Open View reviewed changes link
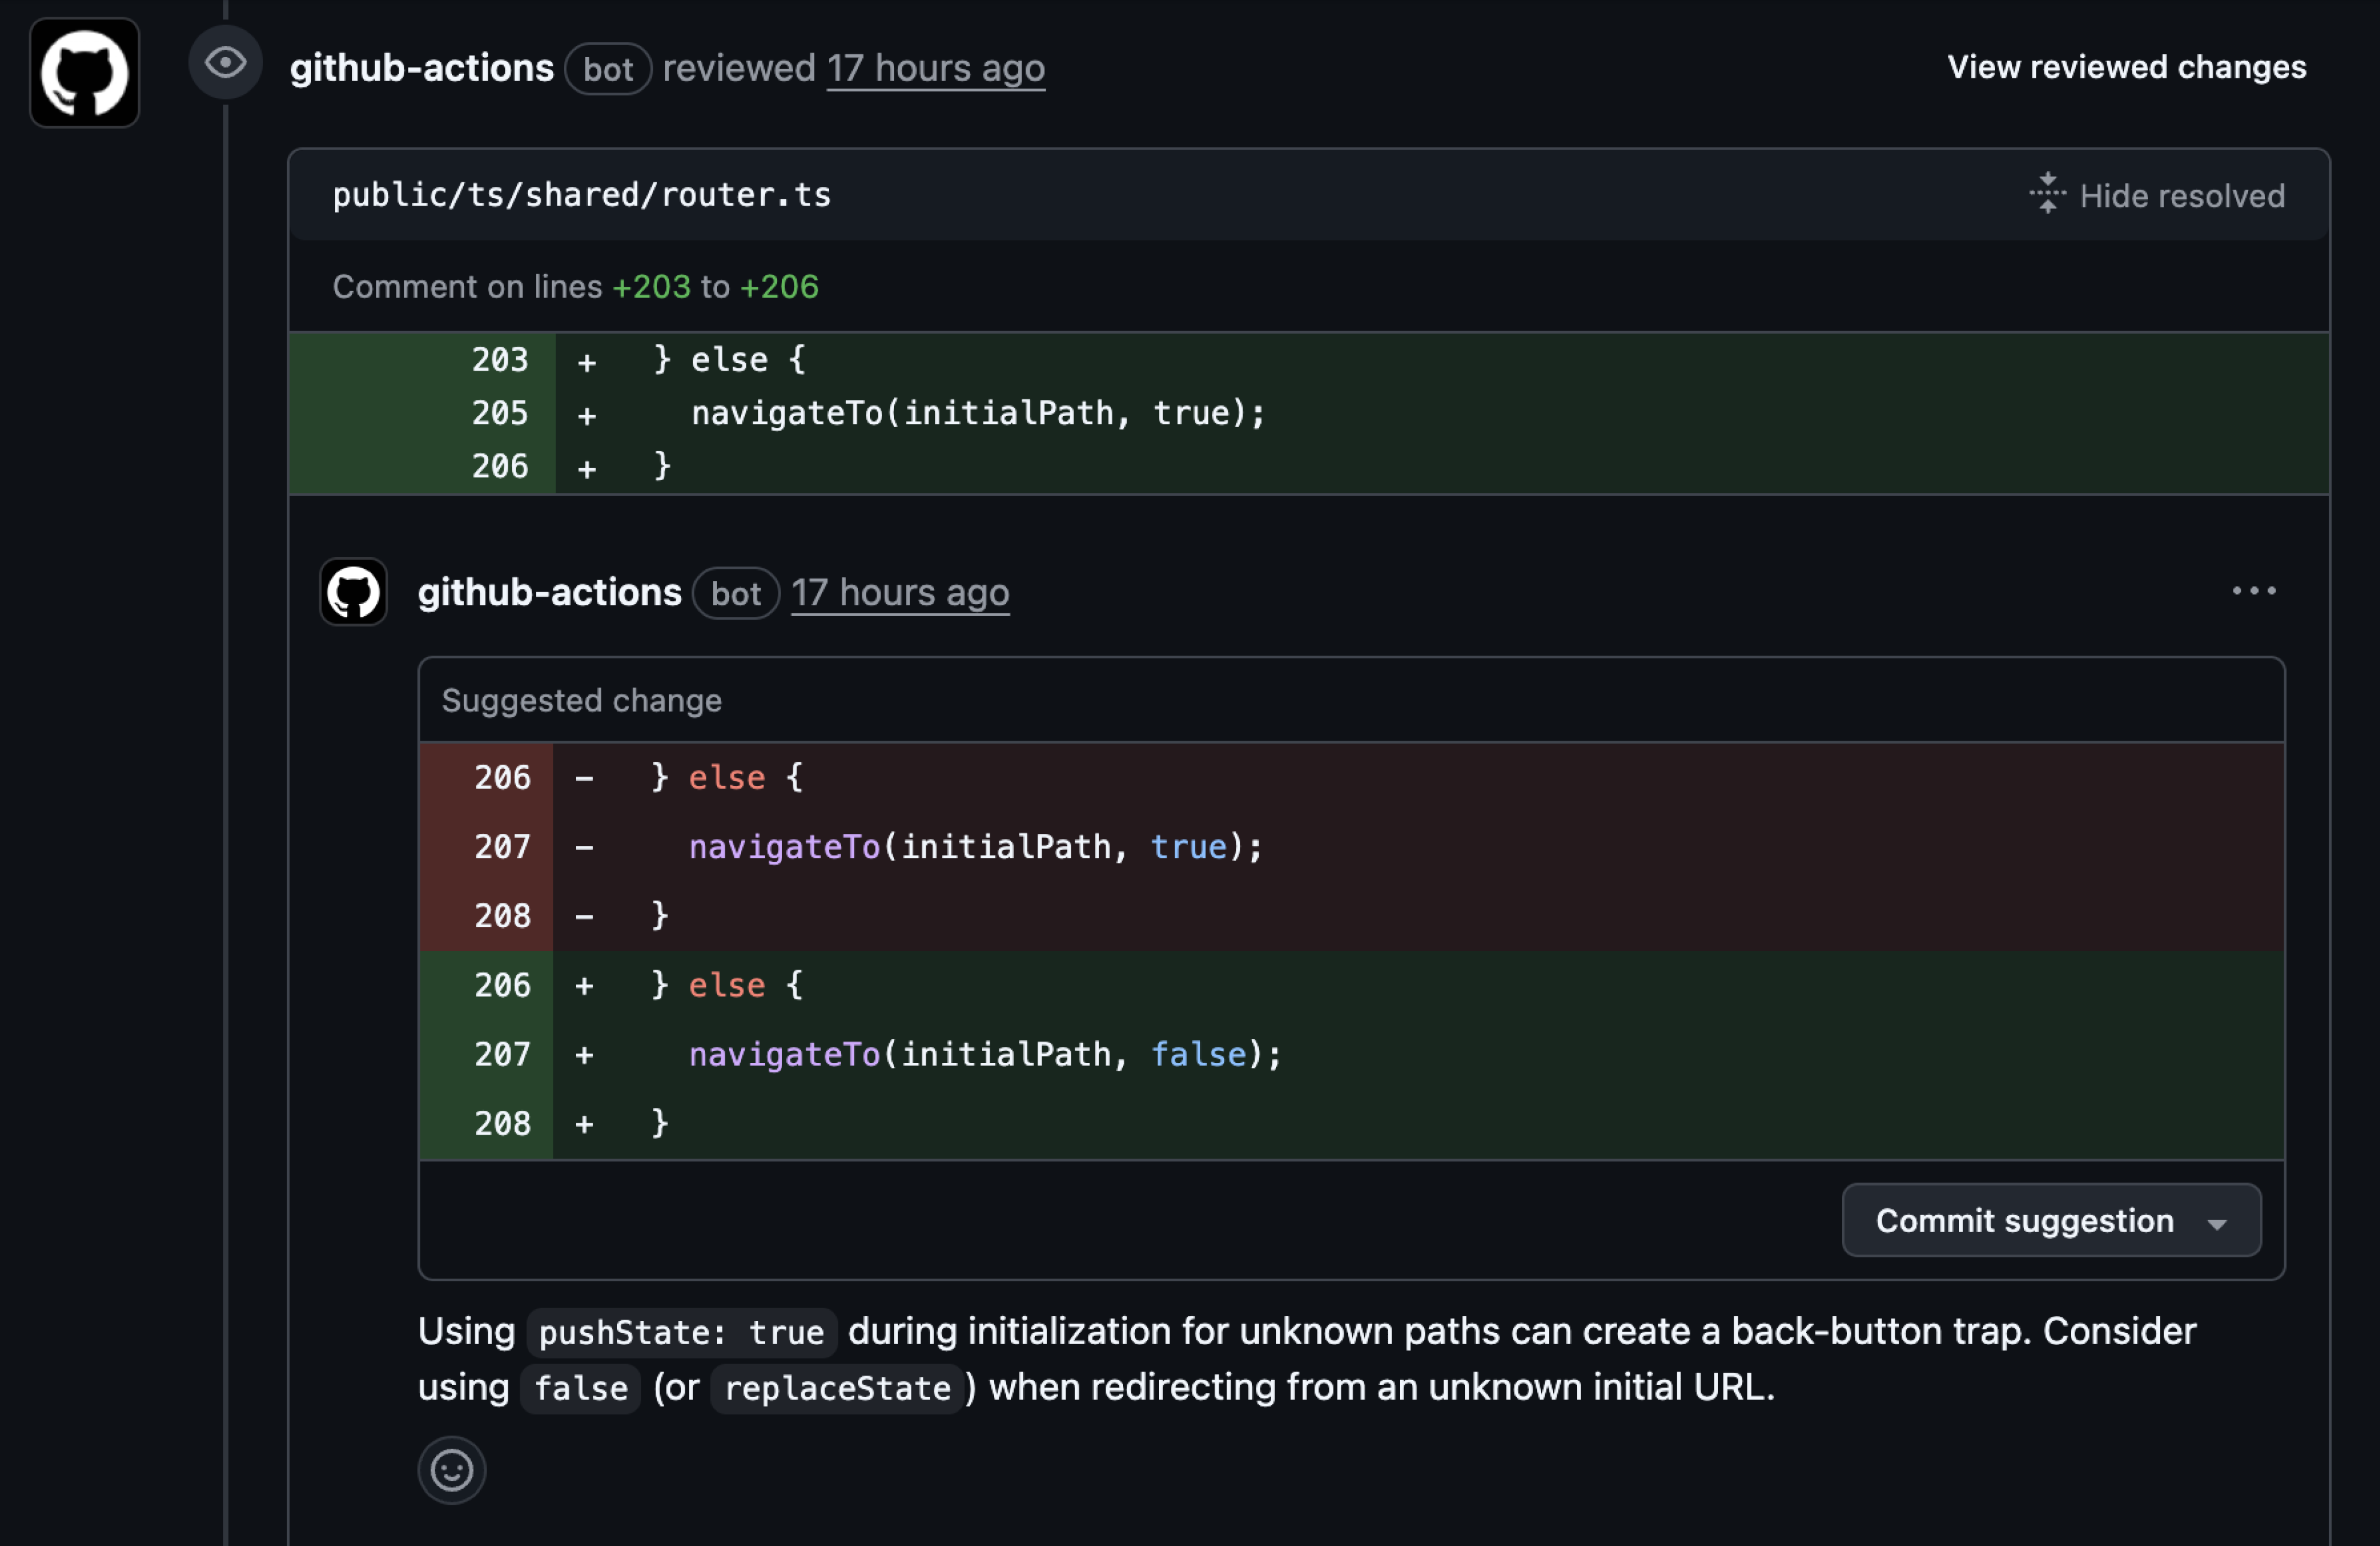The image size is (2380, 1546). pyautogui.click(x=2126, y=67)
